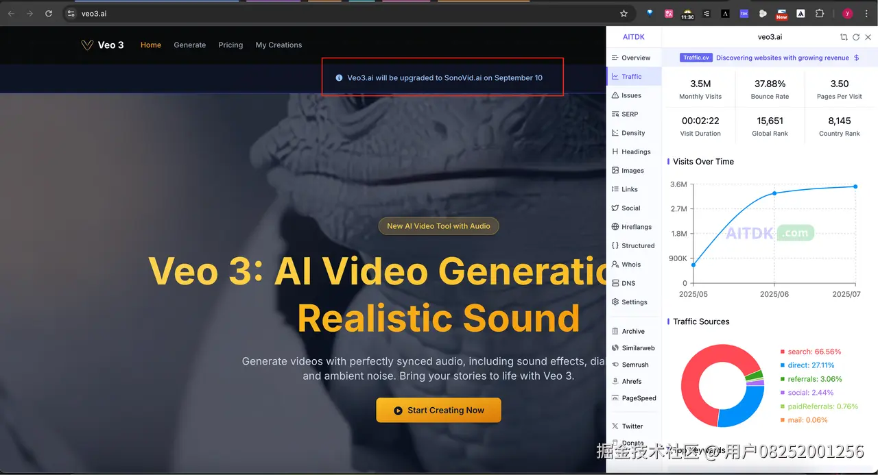Image resolution: width=878 pixels, height=475 pixels.
Task: Switch to the Whois tab
Action: coord(630,265)
